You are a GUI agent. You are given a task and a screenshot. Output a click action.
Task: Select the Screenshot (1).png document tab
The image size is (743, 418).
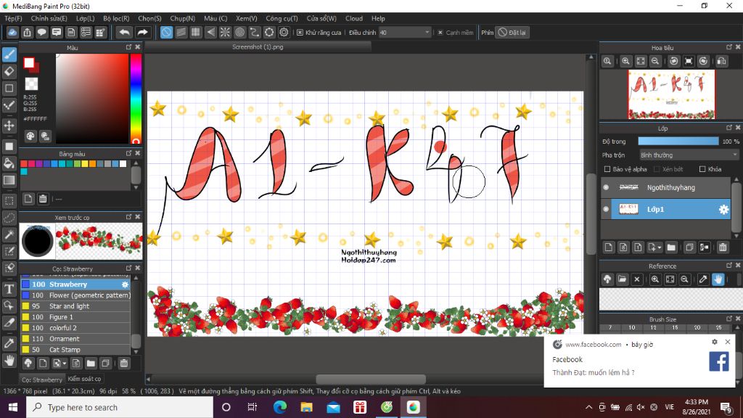click(x=258, y=47)
